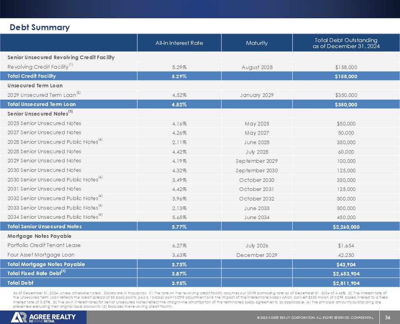
Task: Click the Maturity column header
Action: 257,43
